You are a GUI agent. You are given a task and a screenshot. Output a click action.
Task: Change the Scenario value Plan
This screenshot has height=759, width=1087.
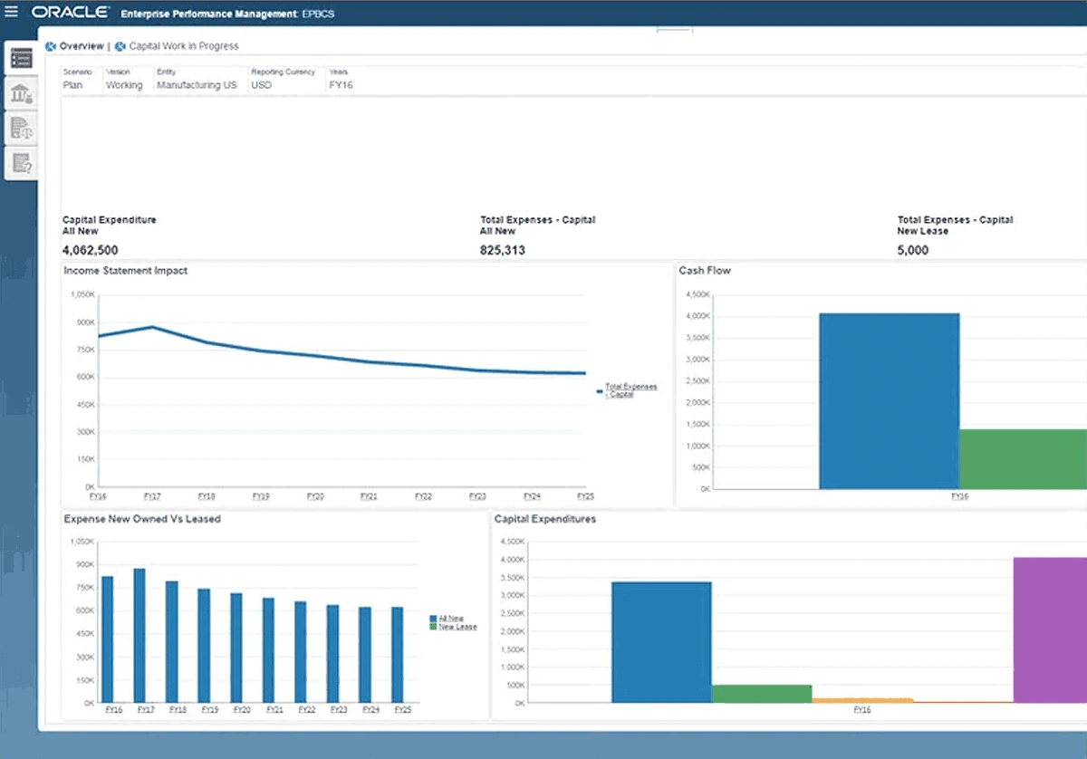coord(73,85)
